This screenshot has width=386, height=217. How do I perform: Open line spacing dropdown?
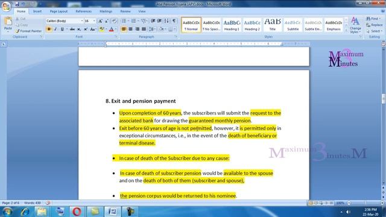click(153, 29)
